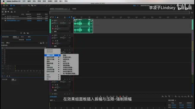This screenshot has width=195, height=109.
Task: Toggle power for effects rack slot 1
Action: (5, 48)
